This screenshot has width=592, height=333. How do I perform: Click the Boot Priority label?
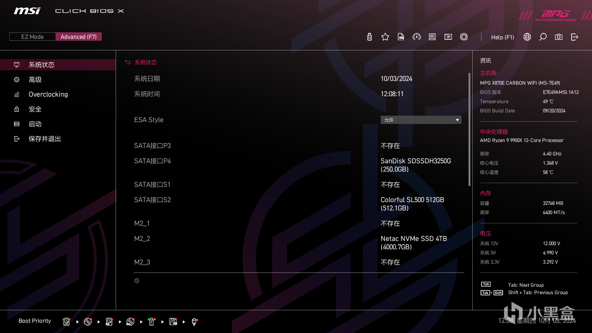pos(35,321)
